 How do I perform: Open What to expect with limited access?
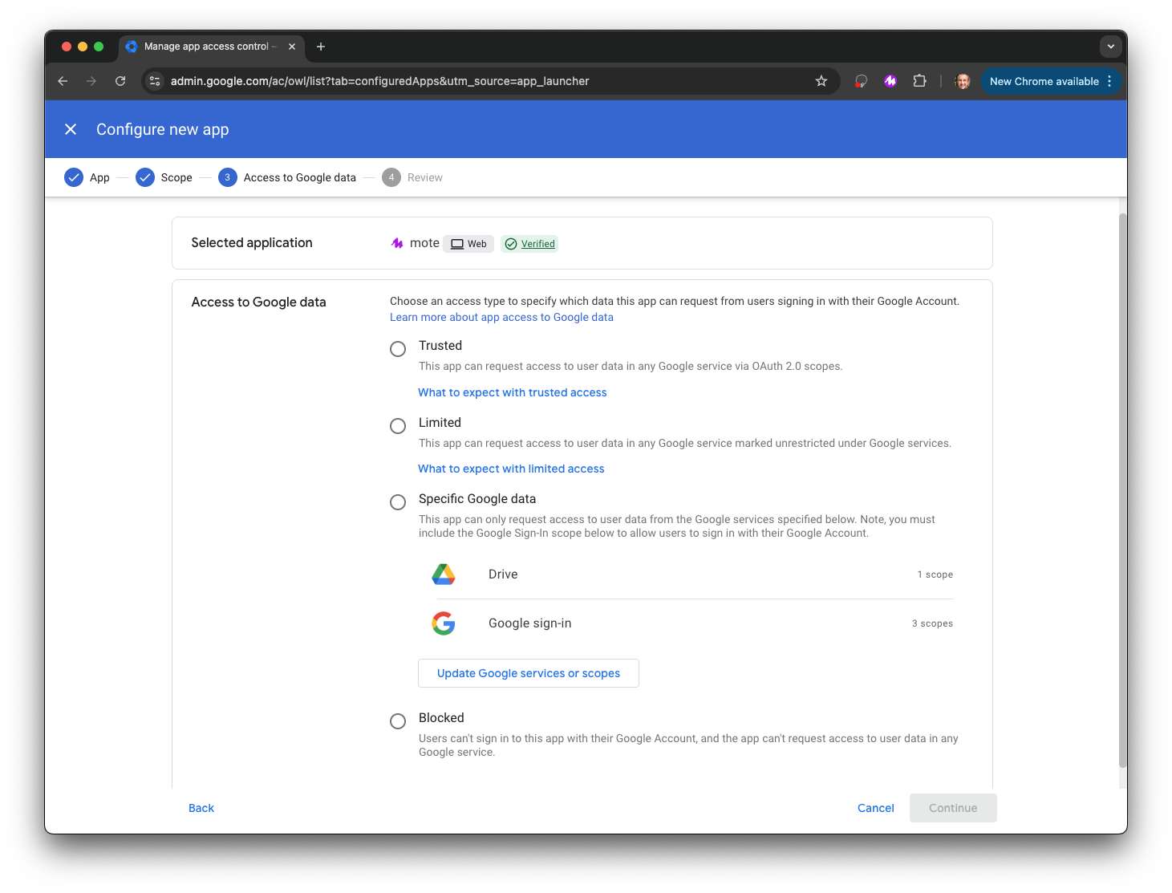pyautogui.click(x=511, y=469)
